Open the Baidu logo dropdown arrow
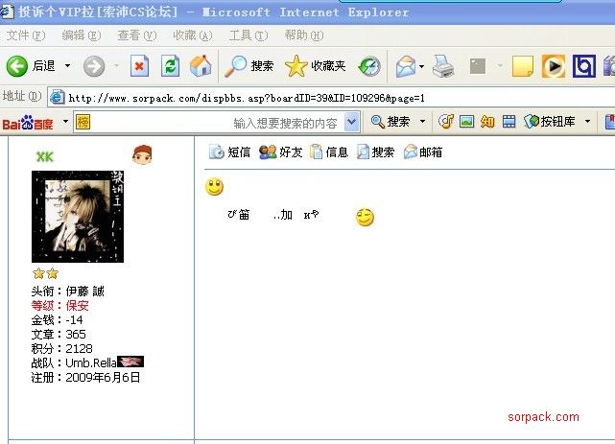 (65, 122)
